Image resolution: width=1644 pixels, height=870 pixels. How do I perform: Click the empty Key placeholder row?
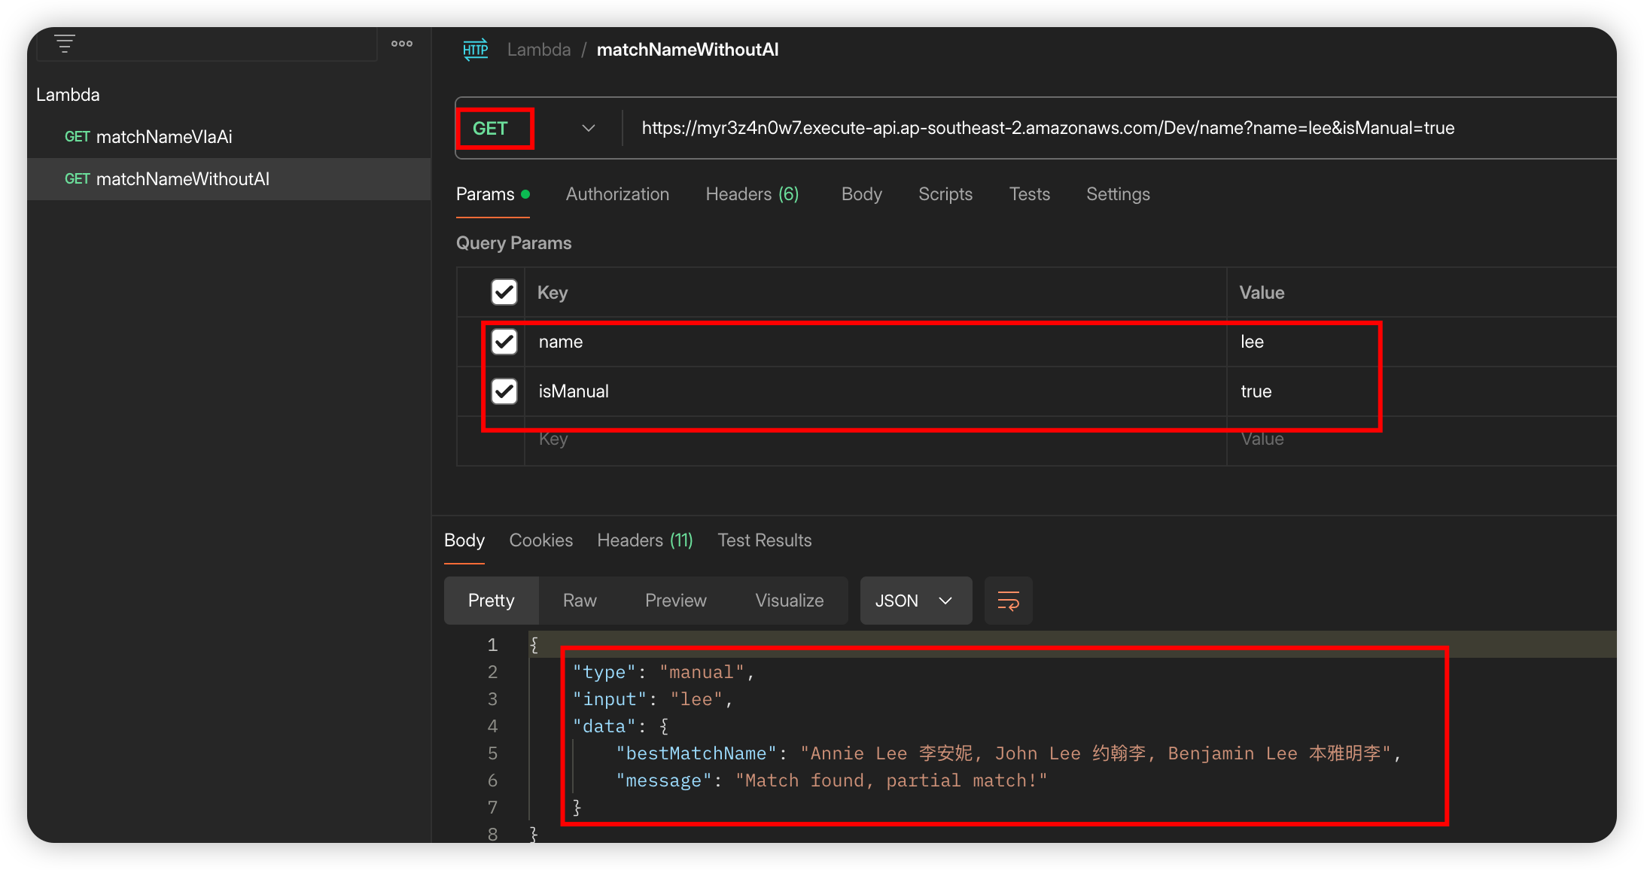875,441
